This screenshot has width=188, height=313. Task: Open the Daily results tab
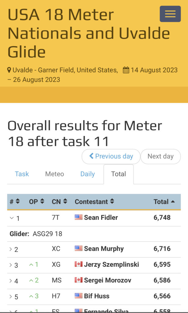pos(87,174)
